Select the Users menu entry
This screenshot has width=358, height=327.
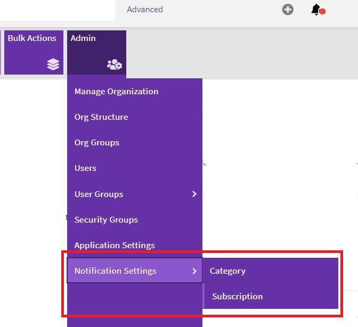click(85, 168)
